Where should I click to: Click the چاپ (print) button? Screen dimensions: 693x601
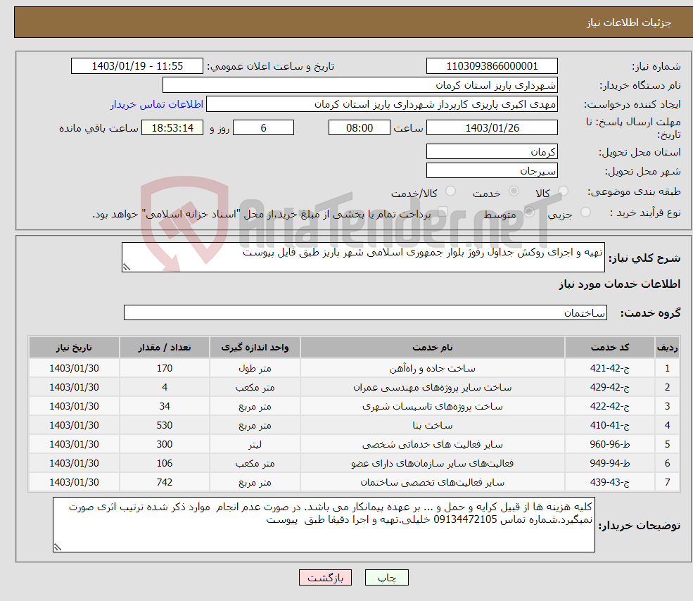click(x=387, y=578)
